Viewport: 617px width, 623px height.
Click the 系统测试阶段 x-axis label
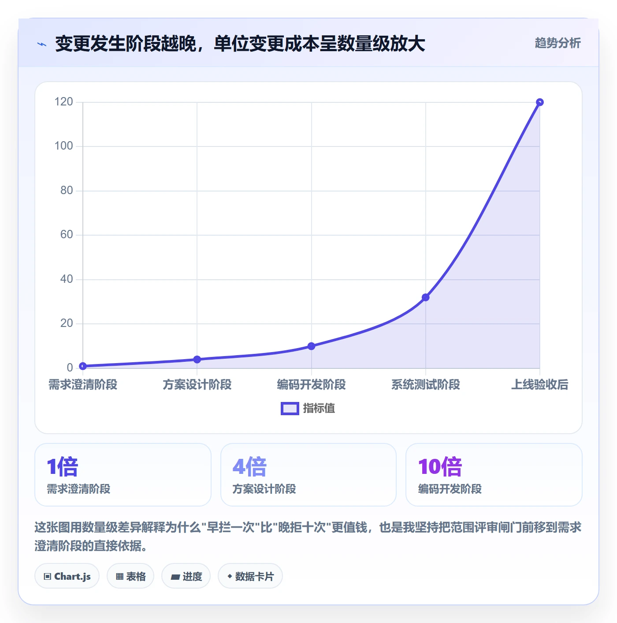click(x=425, y=385)
